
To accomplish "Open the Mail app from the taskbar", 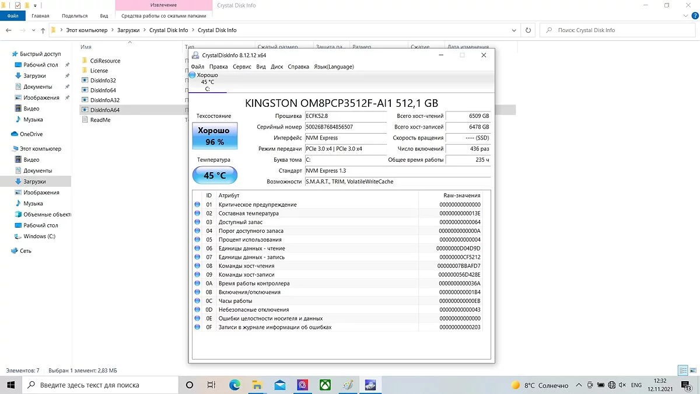I will [279, 385].
